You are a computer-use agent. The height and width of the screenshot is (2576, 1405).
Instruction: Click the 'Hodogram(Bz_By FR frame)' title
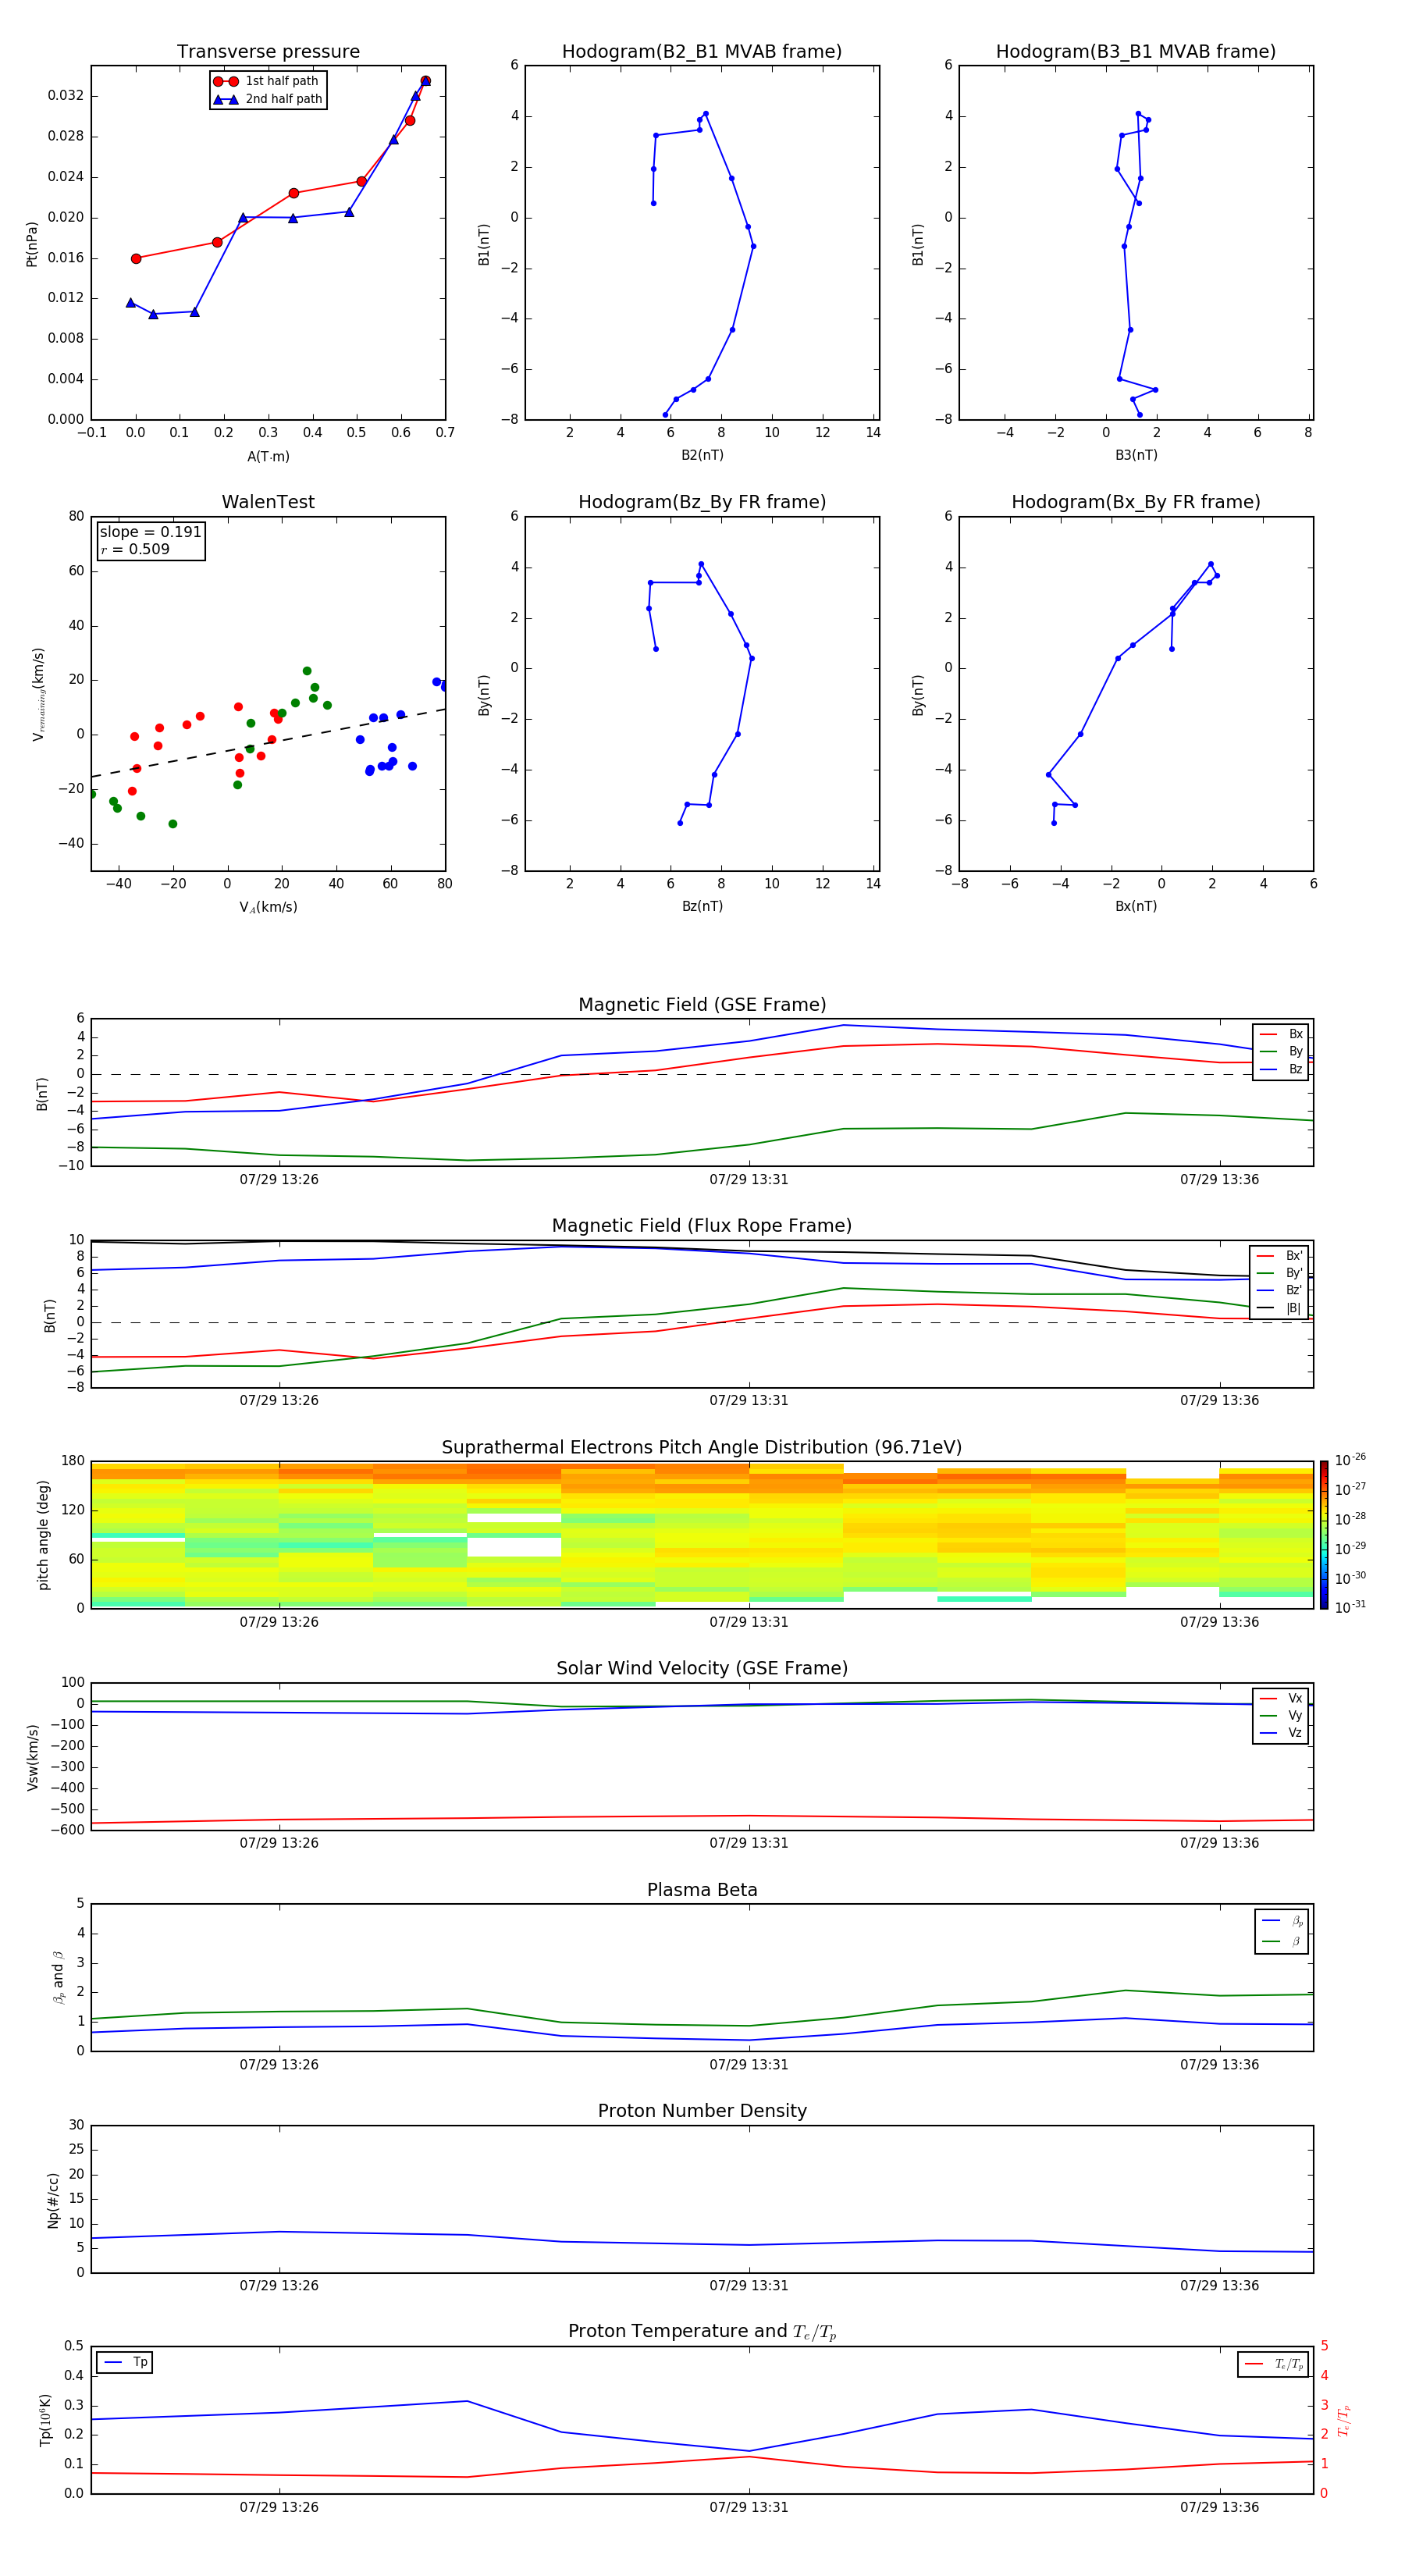tap(702, 502)
